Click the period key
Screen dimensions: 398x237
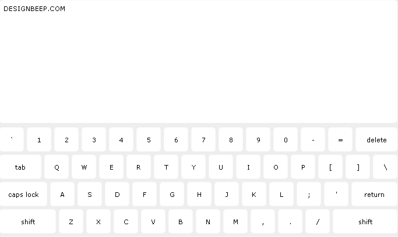pos(290,221)
